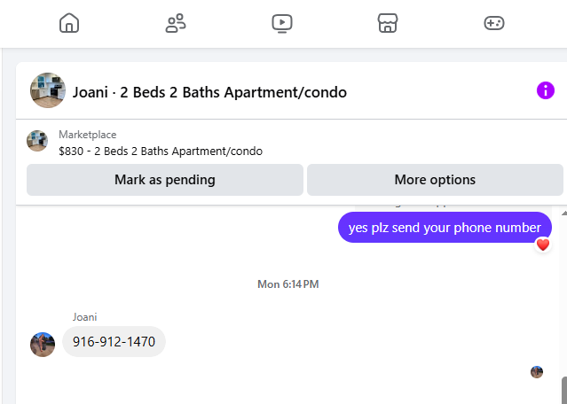The image size is (567, 404).
Task: Open the Marketplace storefront icon
Action: click(388, 24)
